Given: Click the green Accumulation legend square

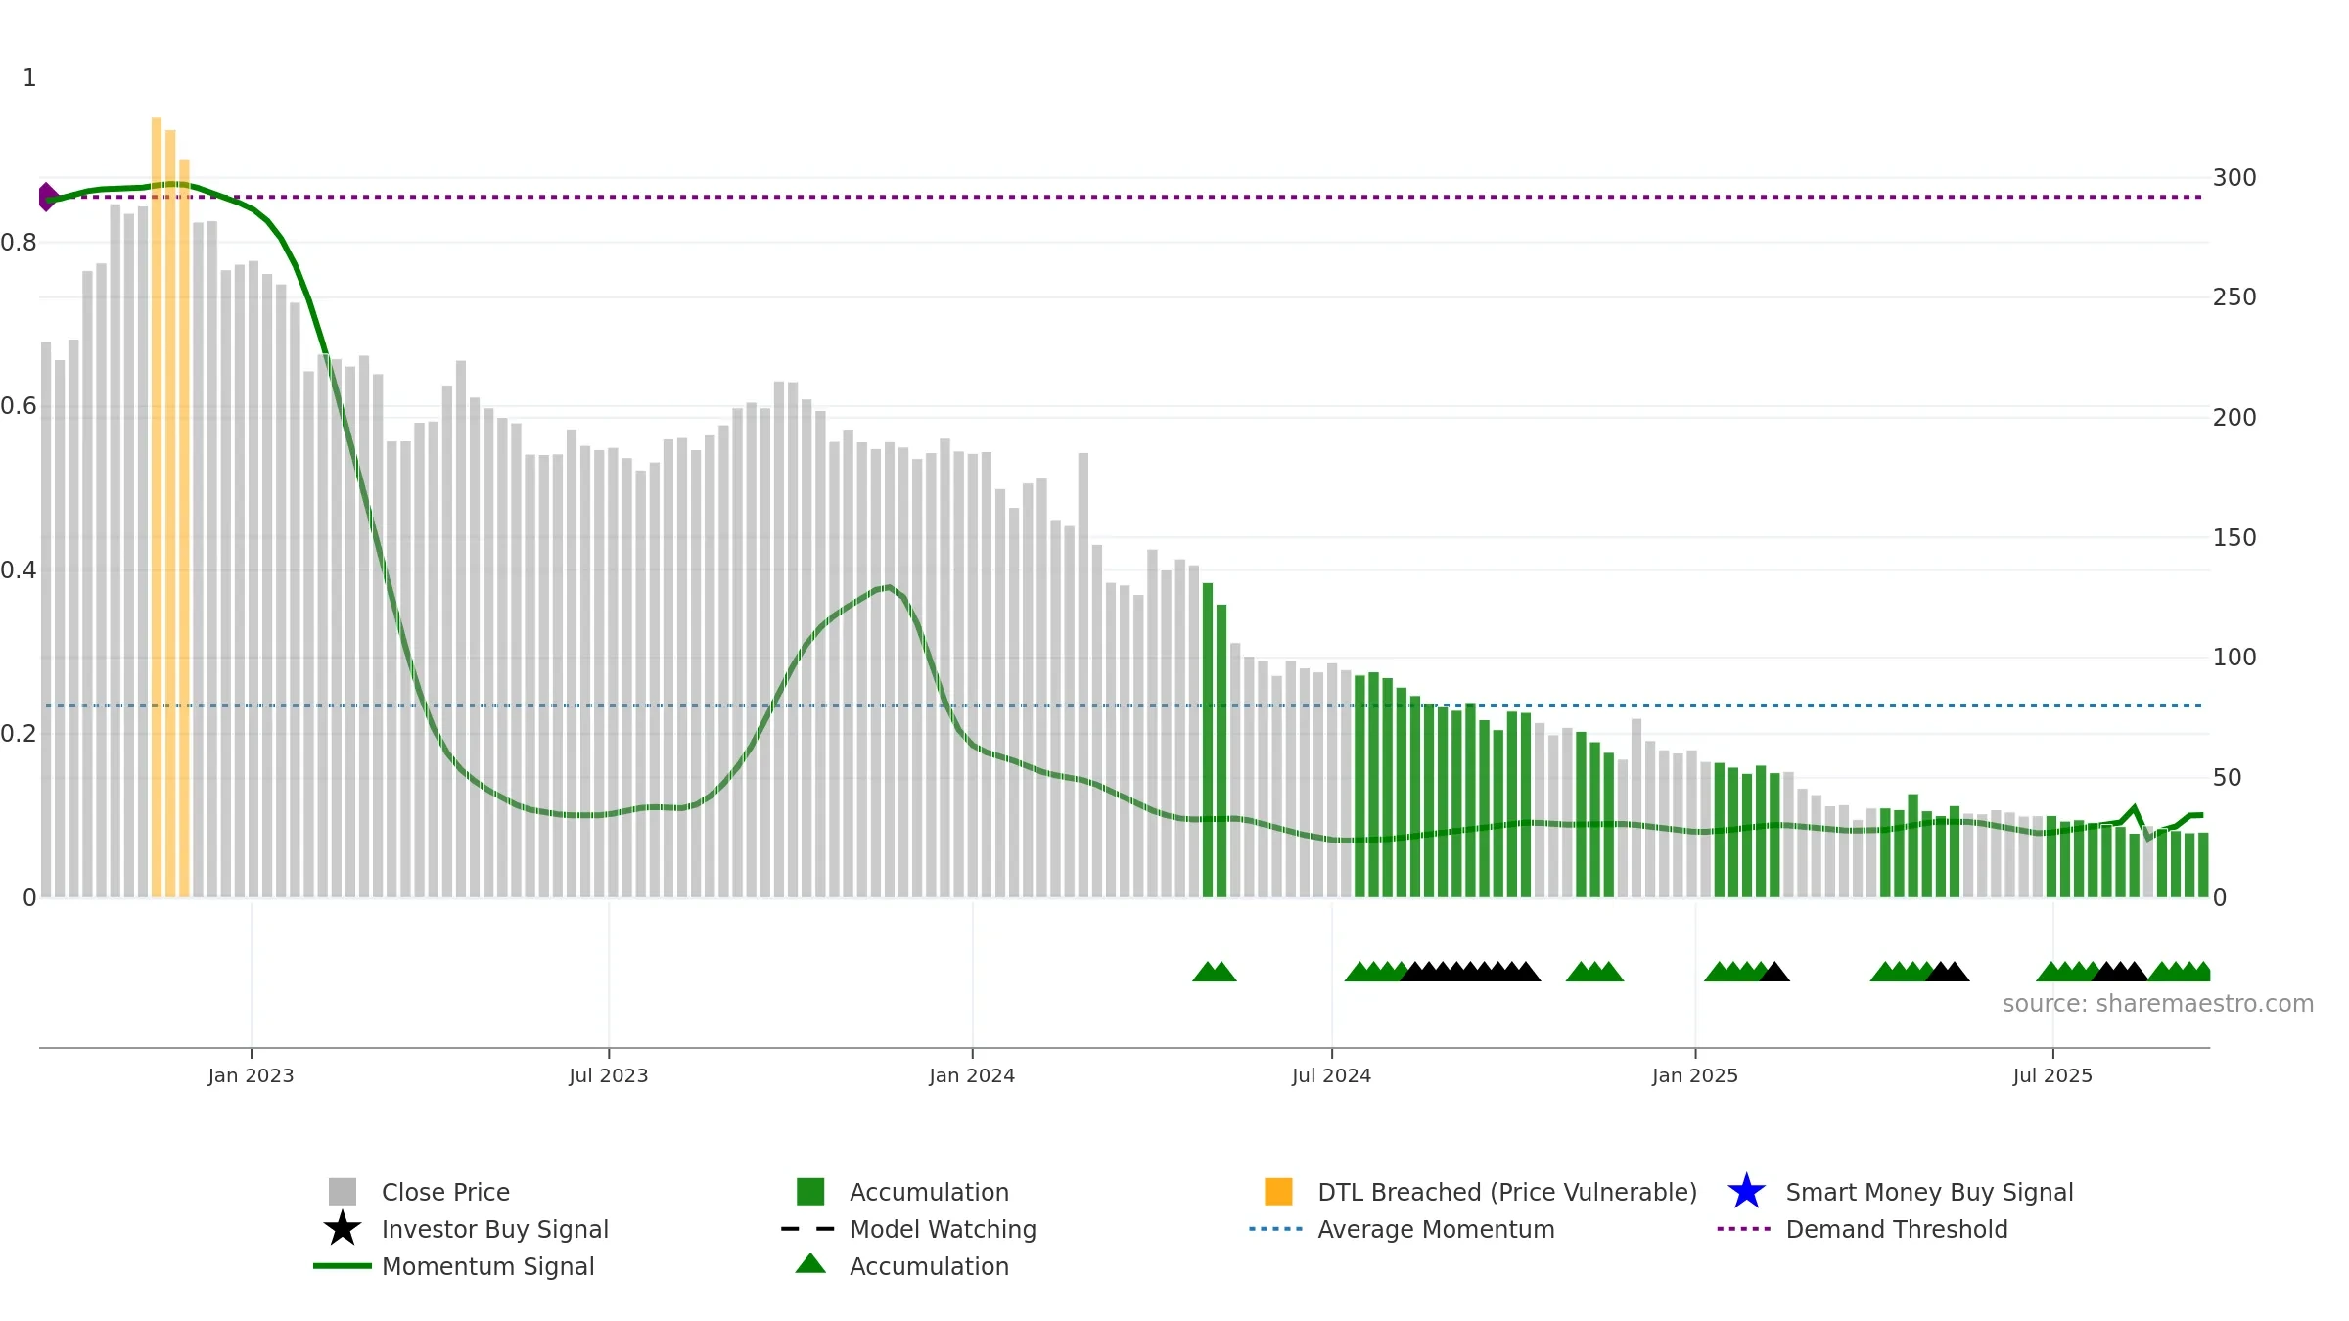Looking at the screenshot, I should click(810, 1192).
